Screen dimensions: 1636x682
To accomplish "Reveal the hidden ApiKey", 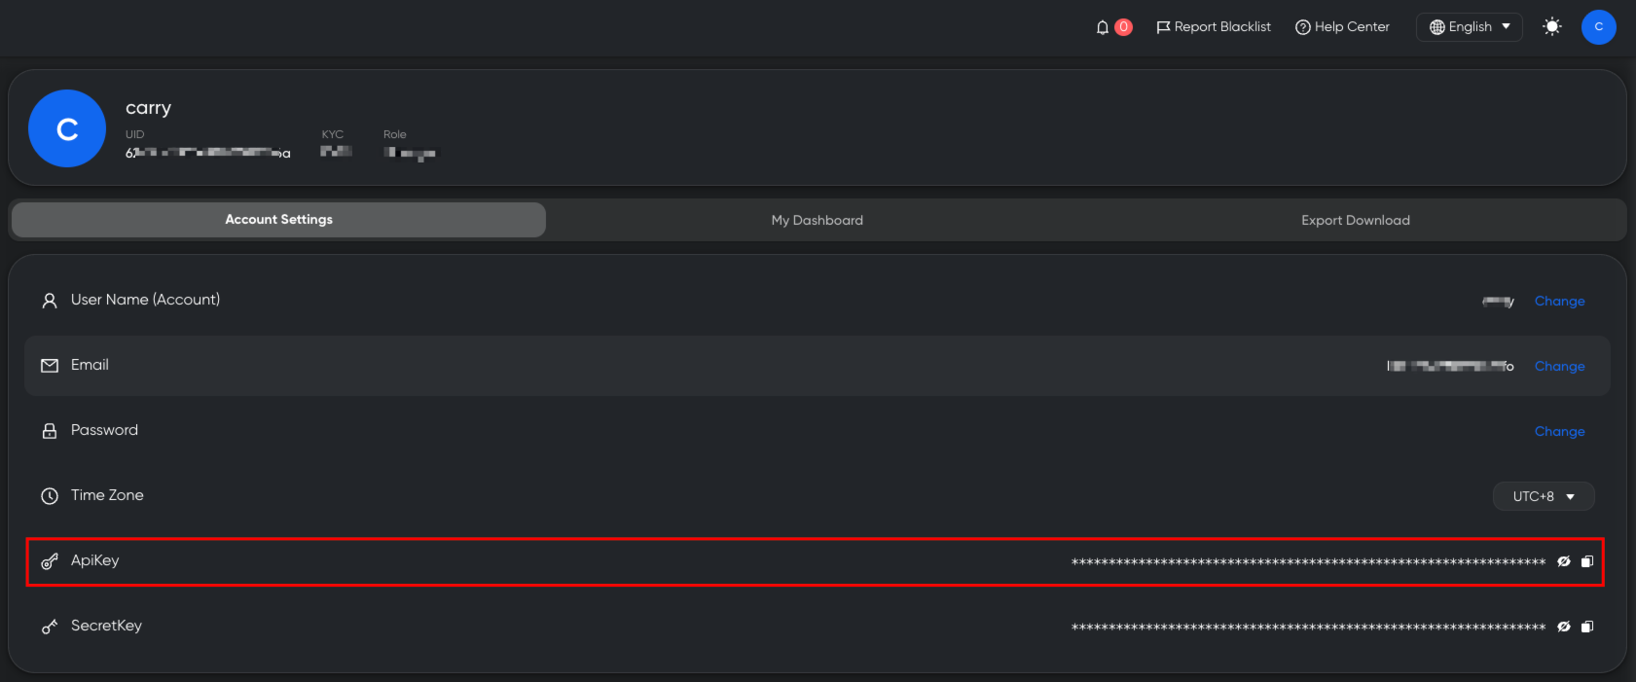I will coord(1564,561).
